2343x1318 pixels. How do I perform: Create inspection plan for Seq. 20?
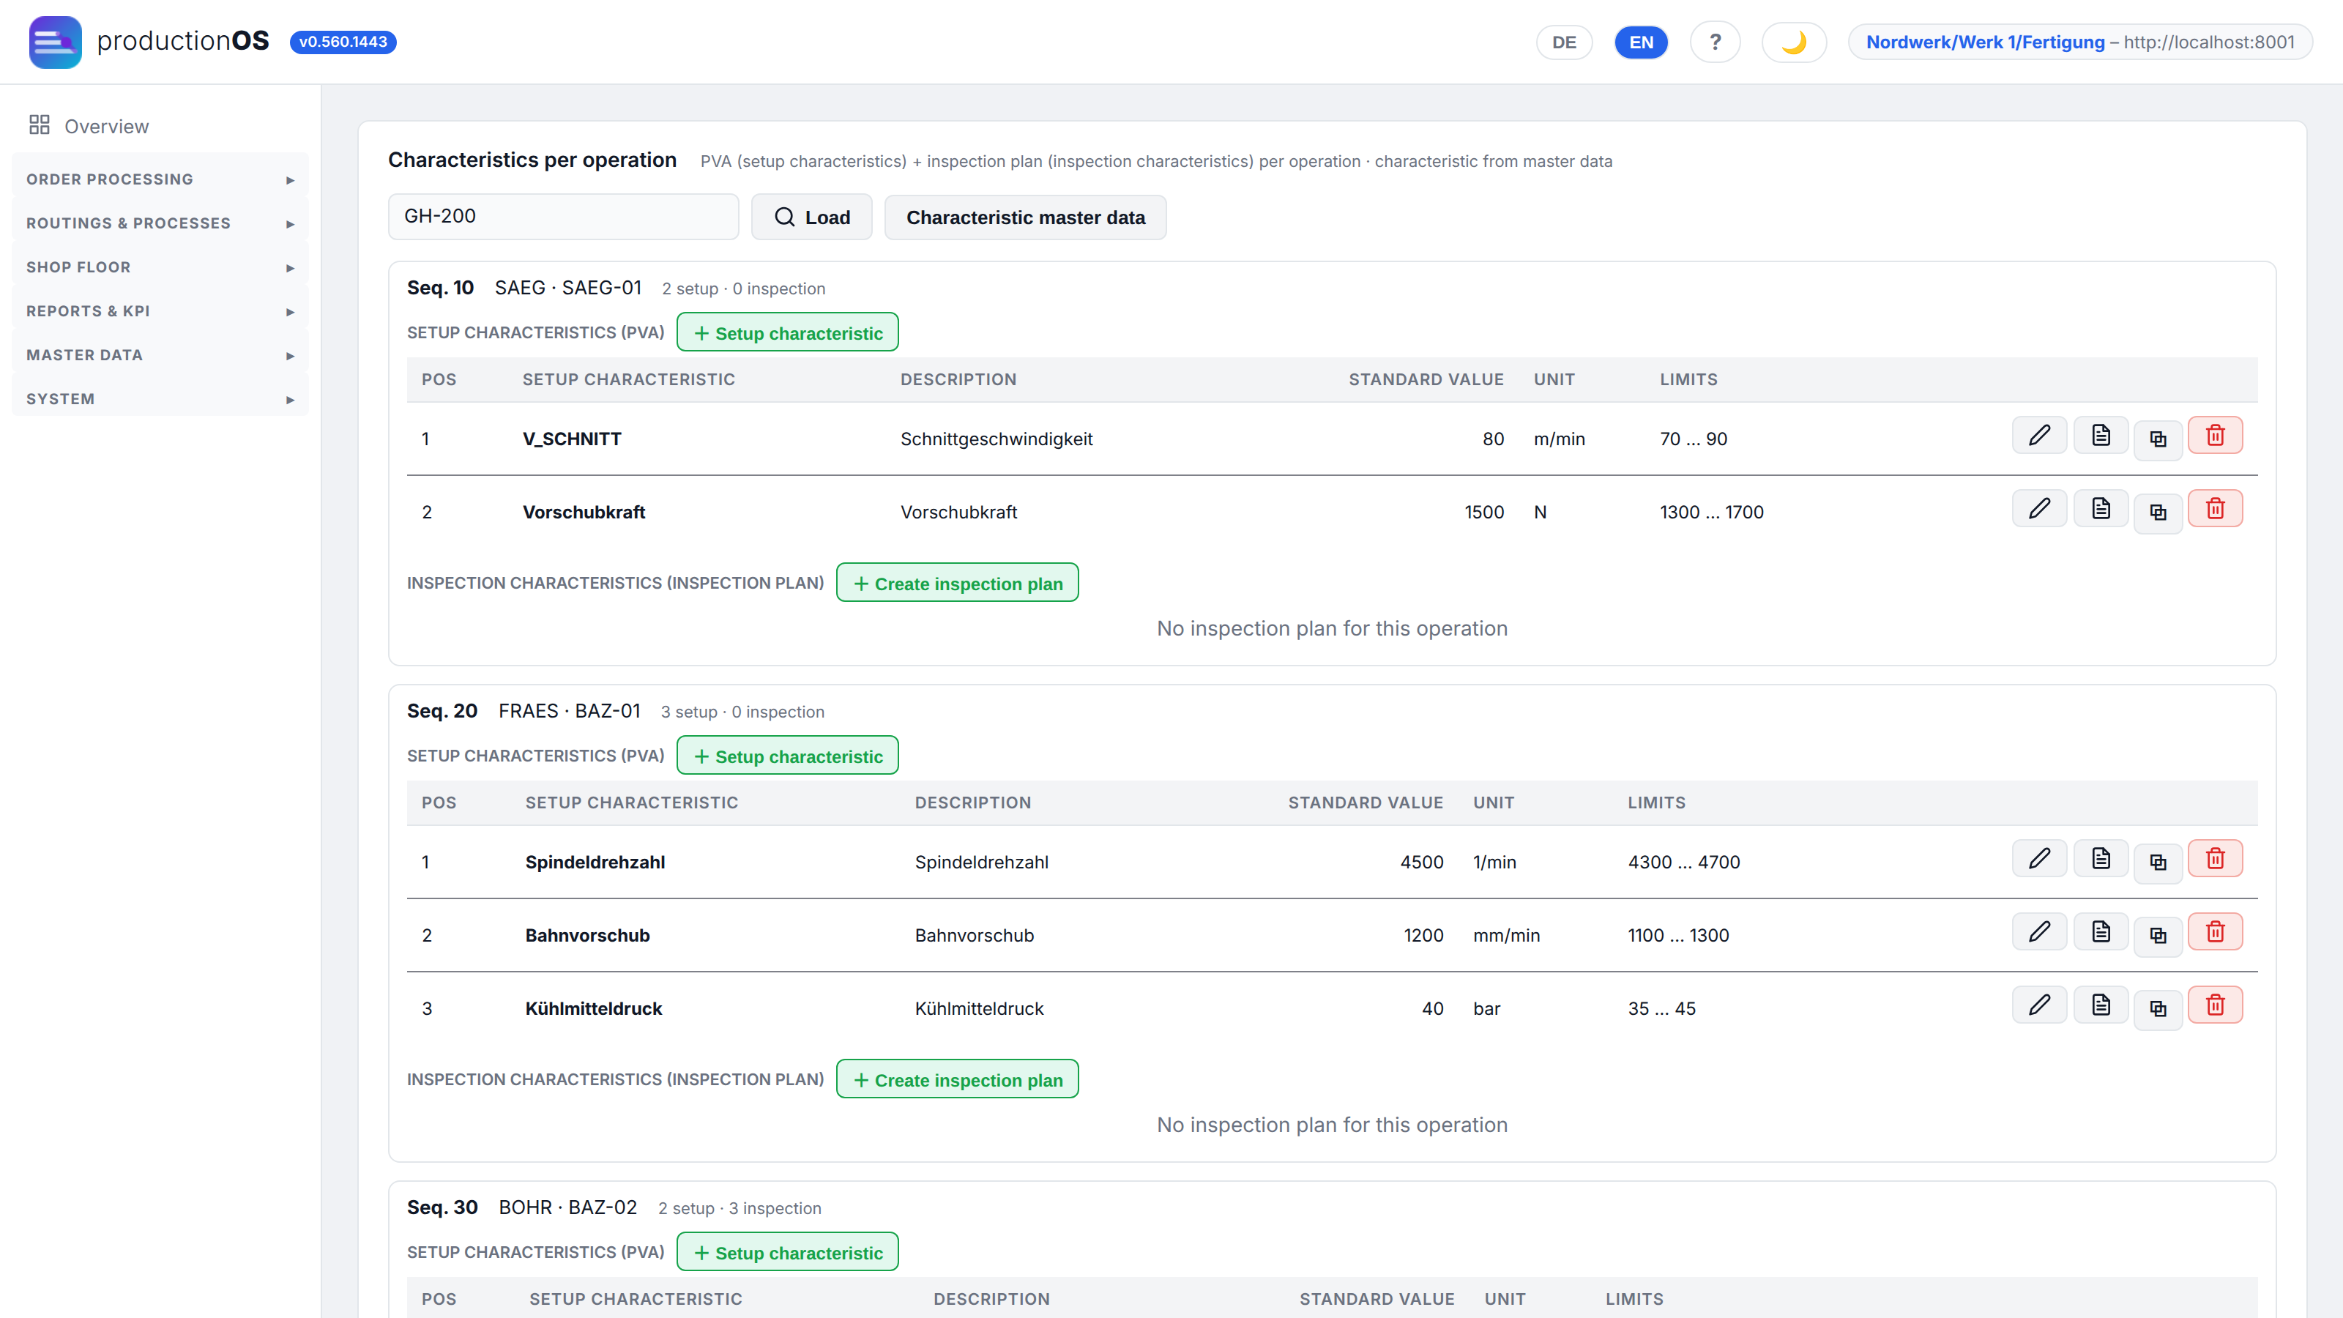pyautogui.click(x=958, y=1080)
